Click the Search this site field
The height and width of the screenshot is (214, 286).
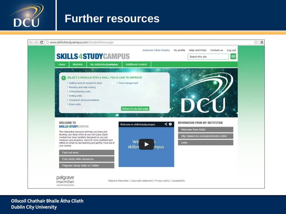[208, 57]
